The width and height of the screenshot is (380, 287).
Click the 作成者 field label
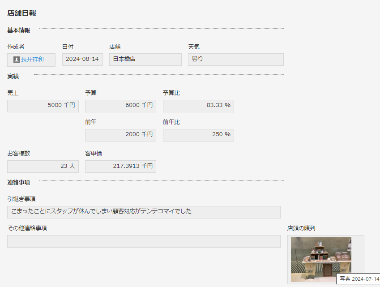[x=16, y=47]
